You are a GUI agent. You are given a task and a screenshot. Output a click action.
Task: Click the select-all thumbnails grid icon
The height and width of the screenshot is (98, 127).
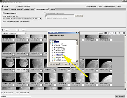click(x=106, y=33)
